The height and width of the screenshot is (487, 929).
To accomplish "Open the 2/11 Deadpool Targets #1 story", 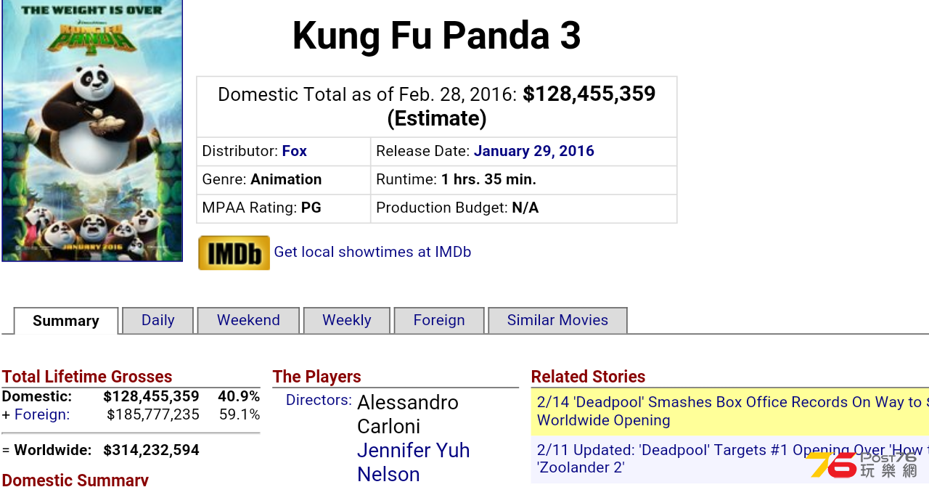I will (729, 459).
